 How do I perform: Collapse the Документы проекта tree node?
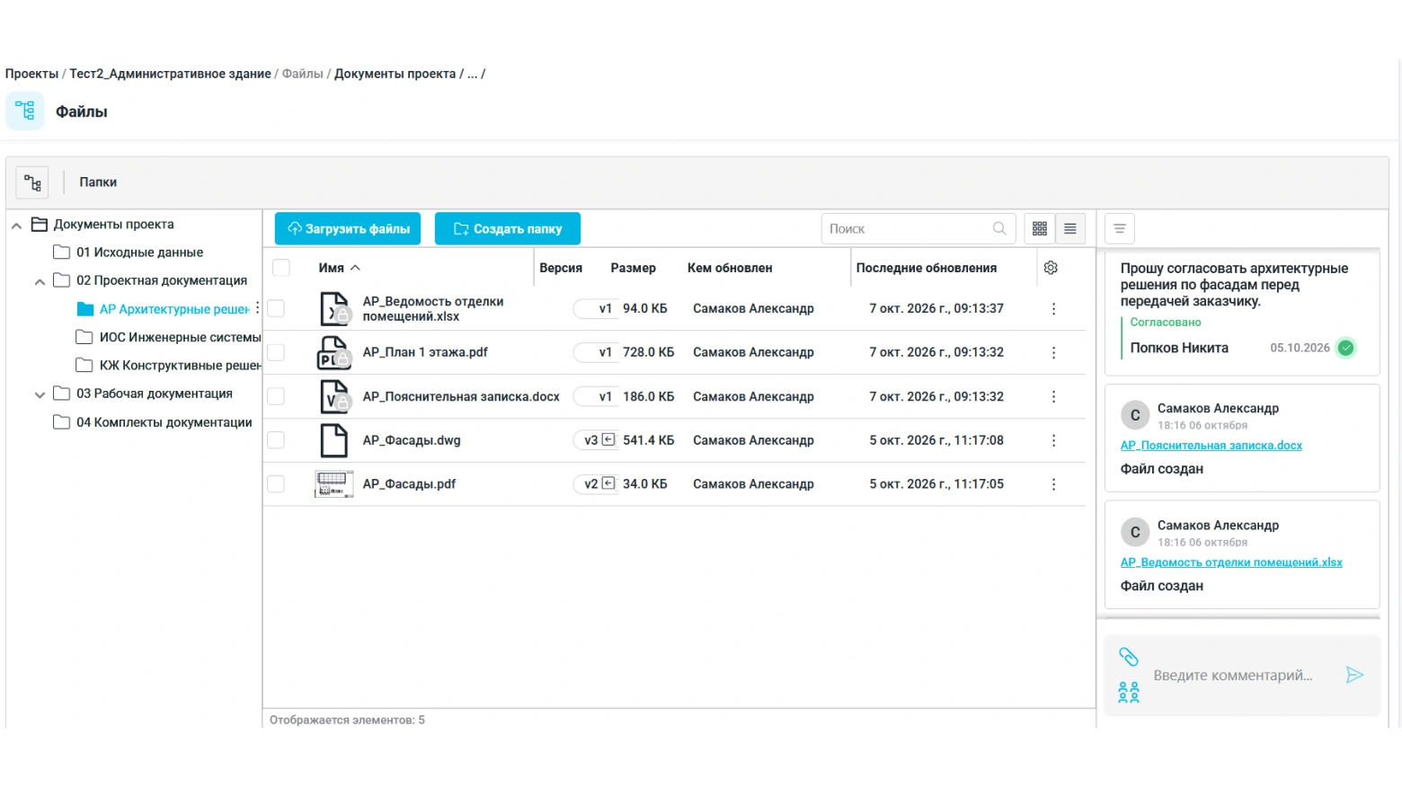point(16,226)
